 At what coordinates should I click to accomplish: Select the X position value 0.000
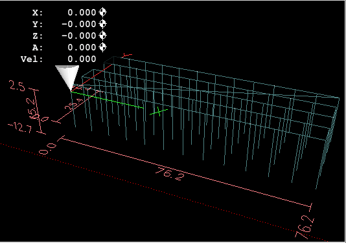(82, 12)
